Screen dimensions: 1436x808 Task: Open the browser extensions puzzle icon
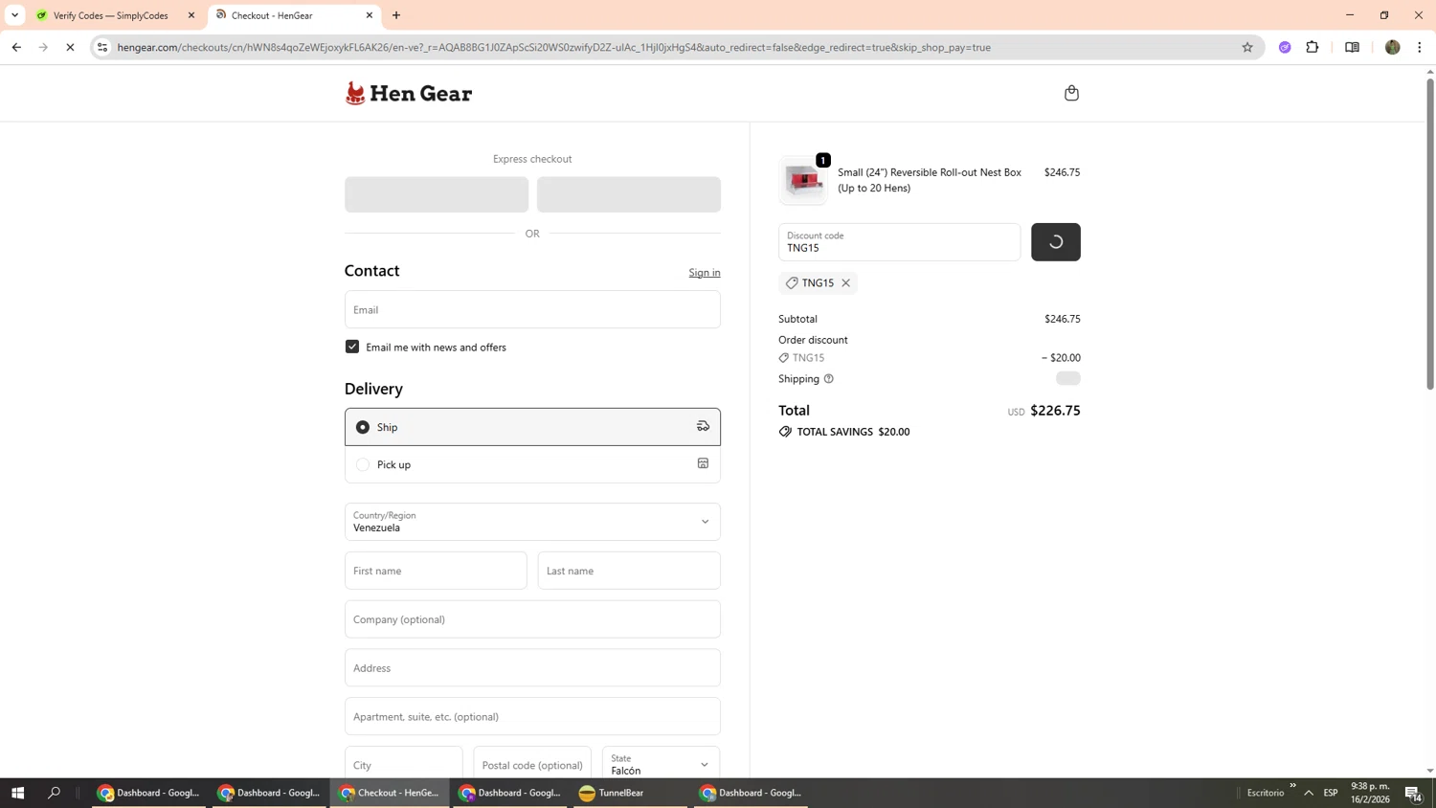pyautogui.click(x=1313, y=47)
